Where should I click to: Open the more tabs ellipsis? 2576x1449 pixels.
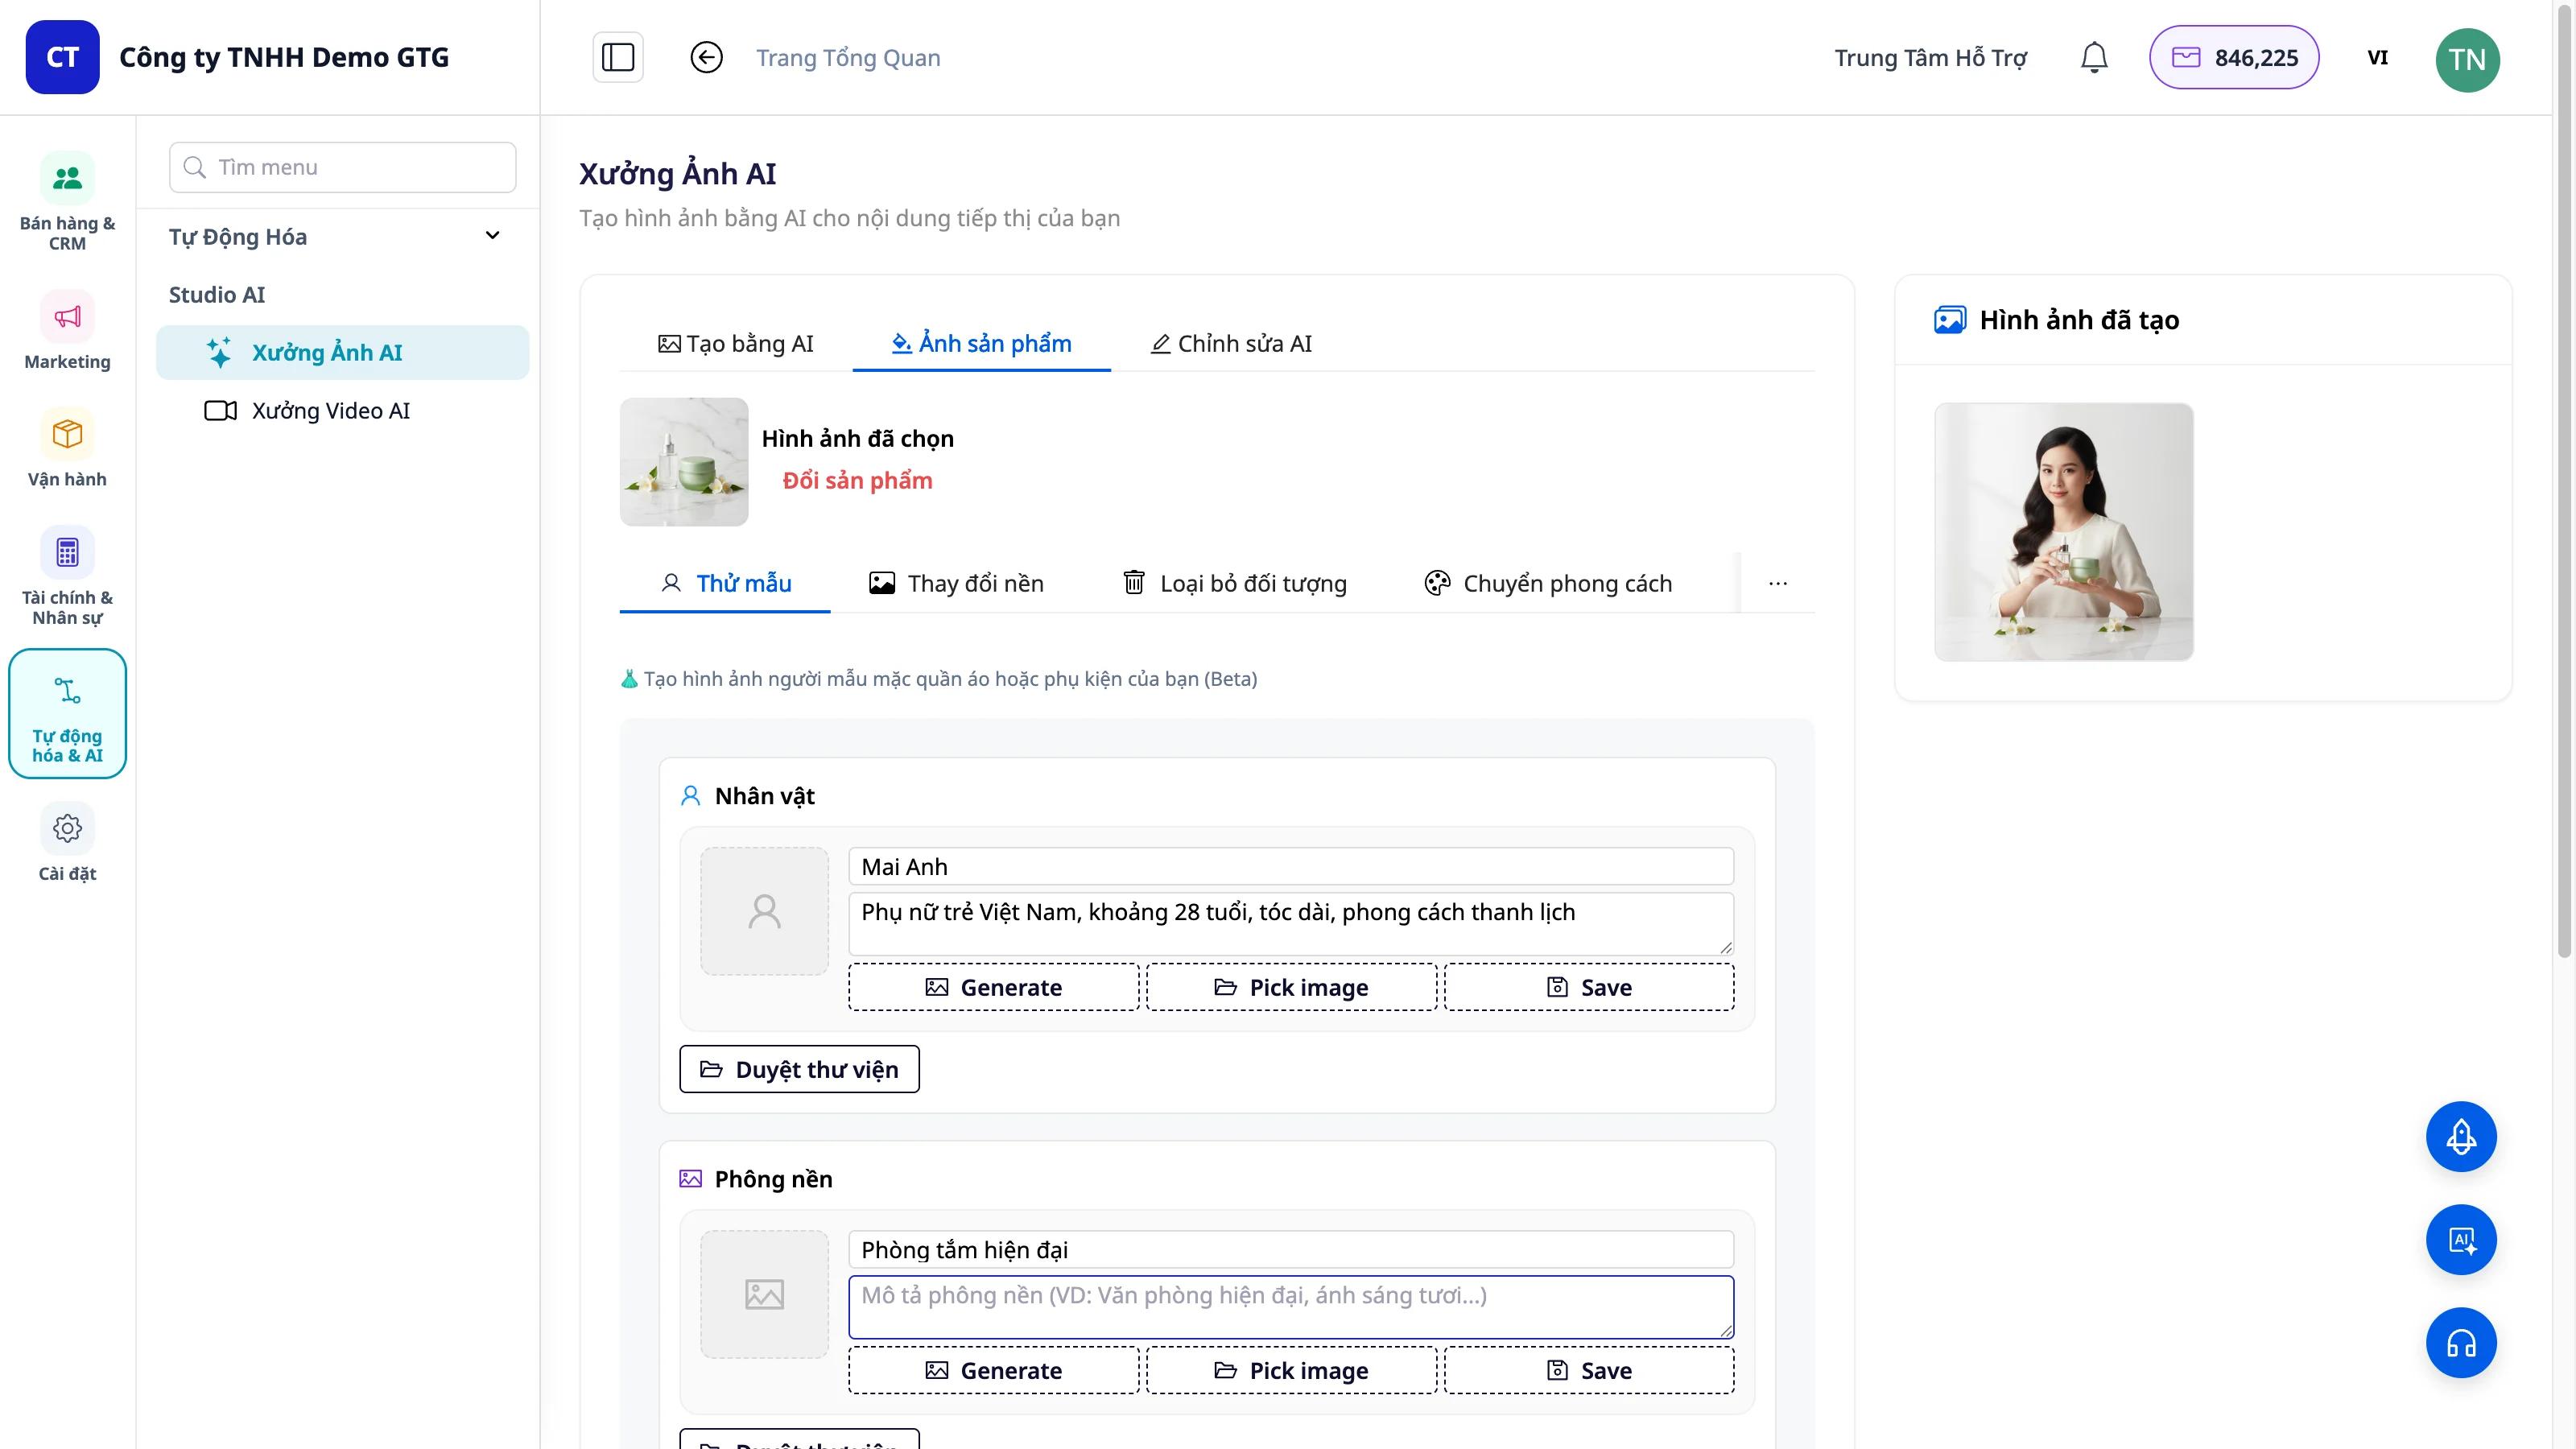click(1777, 583)
